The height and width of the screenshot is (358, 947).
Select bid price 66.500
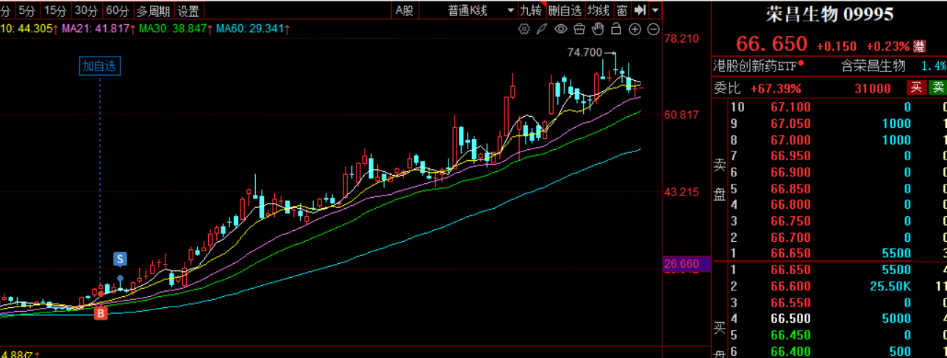[x=790, y=318]
